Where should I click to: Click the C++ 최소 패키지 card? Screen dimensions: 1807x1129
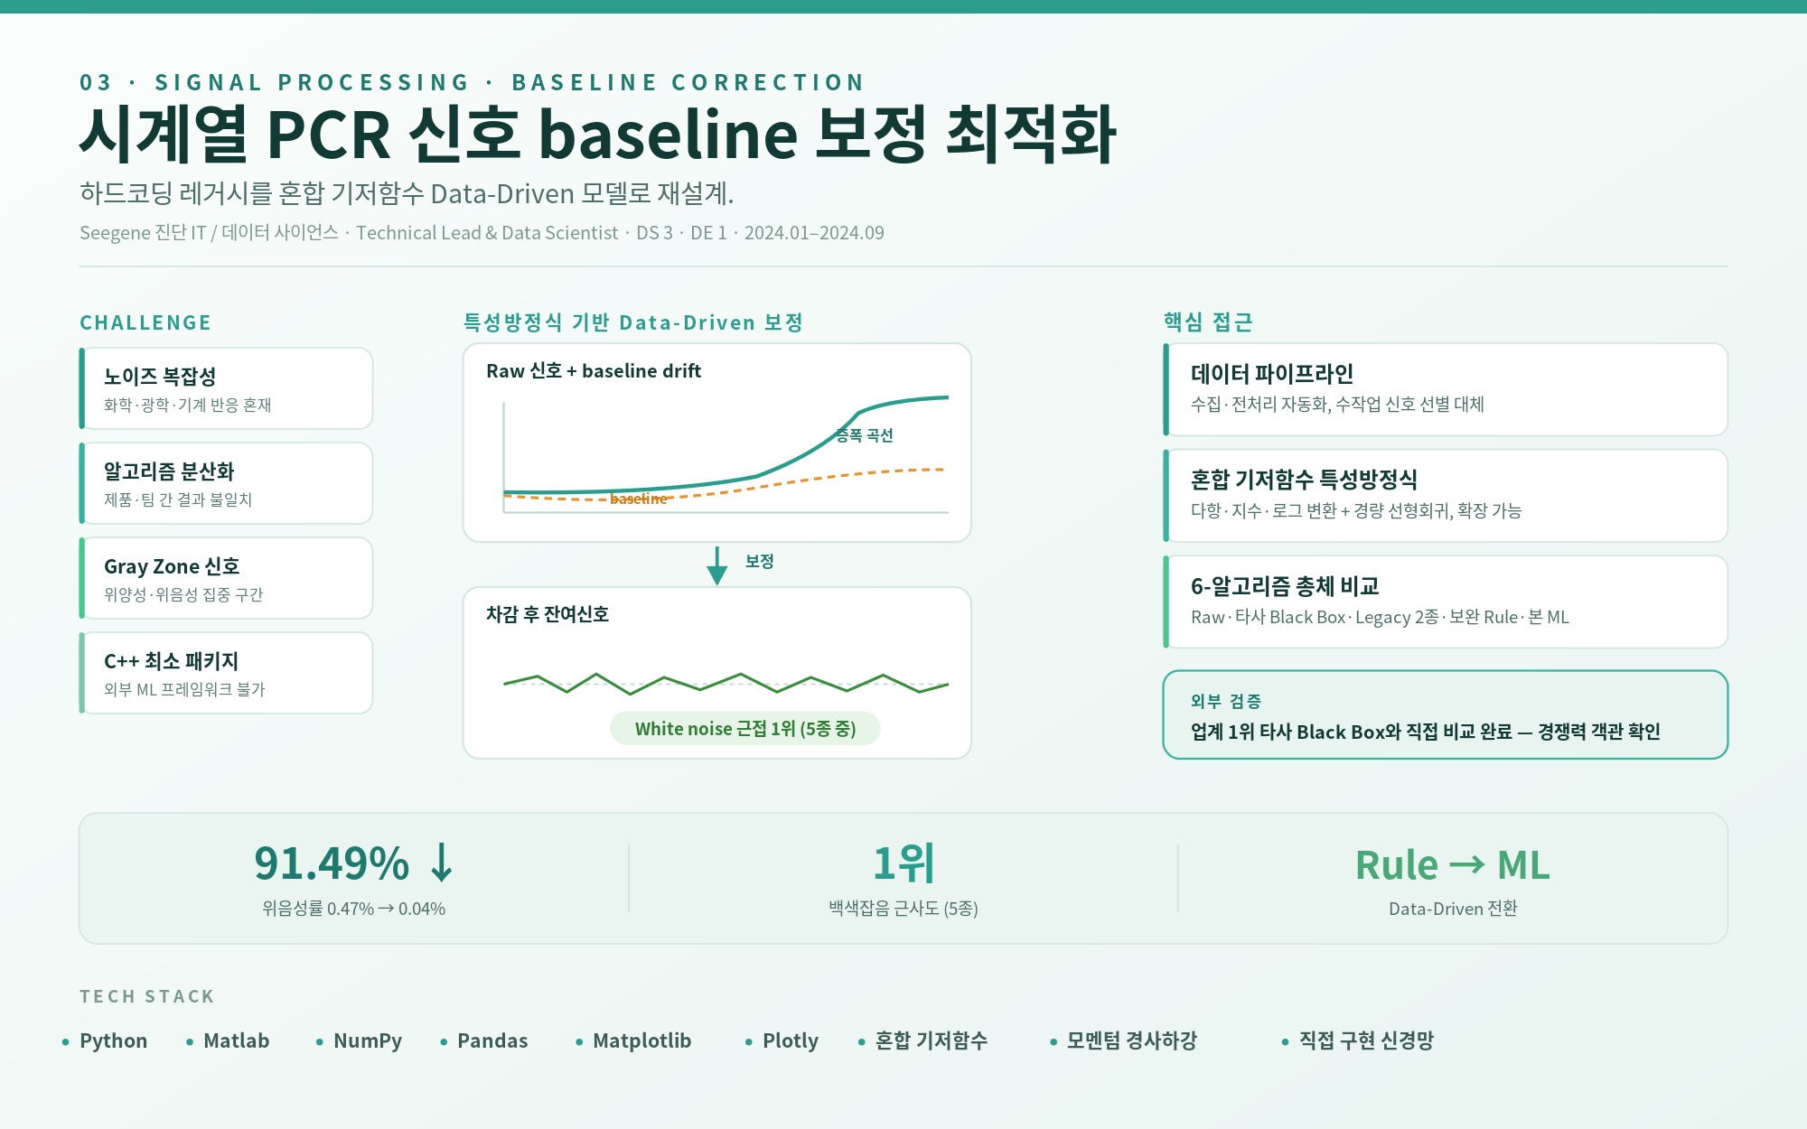pos(226,673)
